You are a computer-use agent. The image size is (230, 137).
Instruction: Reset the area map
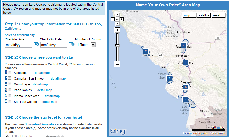coord(218,15)
